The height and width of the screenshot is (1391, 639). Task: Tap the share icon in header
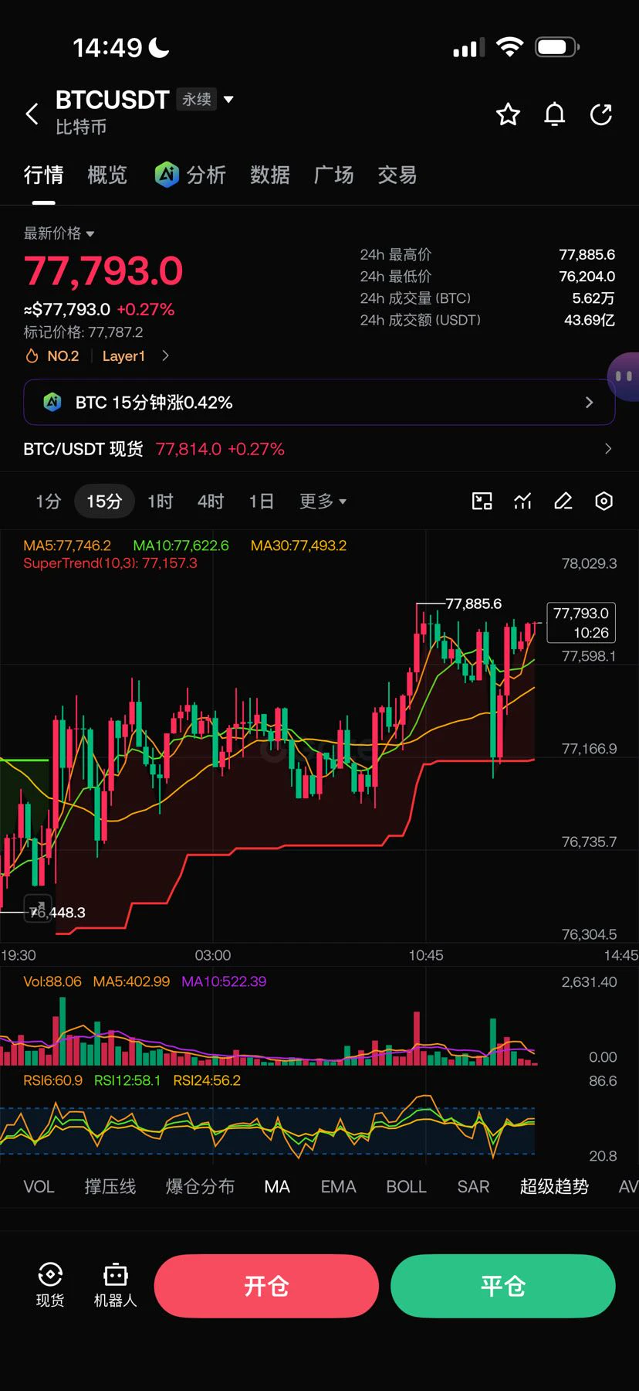click(600, 114)
